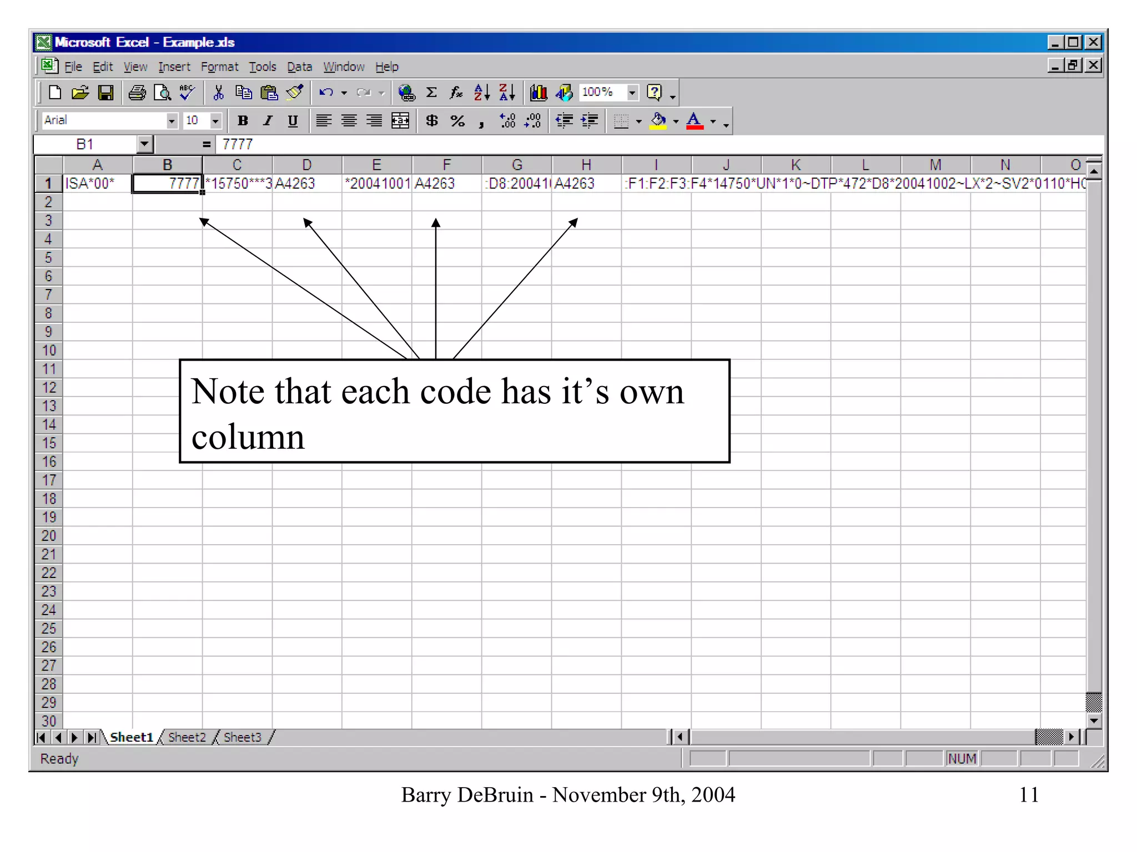
Task: Click the horizontal scrollbar left arrow
Action: click(680, 737)
